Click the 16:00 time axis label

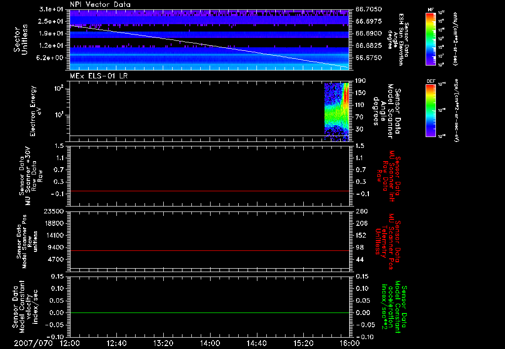pyautogui.click(x=349, y=343)
